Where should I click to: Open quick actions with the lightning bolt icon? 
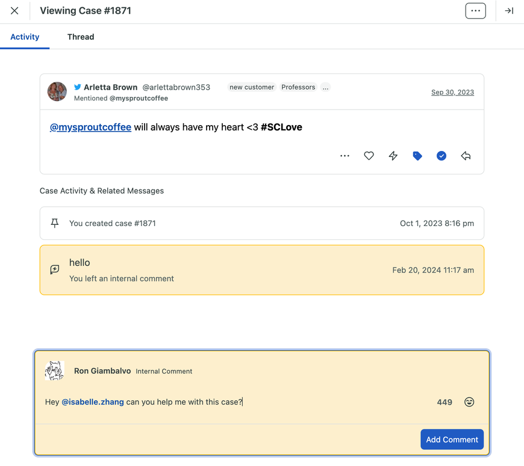[393, 156]
